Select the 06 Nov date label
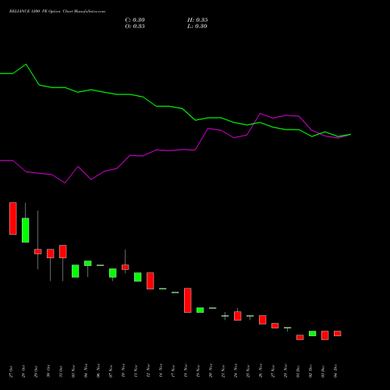Viewport: 390px width, 390px height. (x=98, y=370)
